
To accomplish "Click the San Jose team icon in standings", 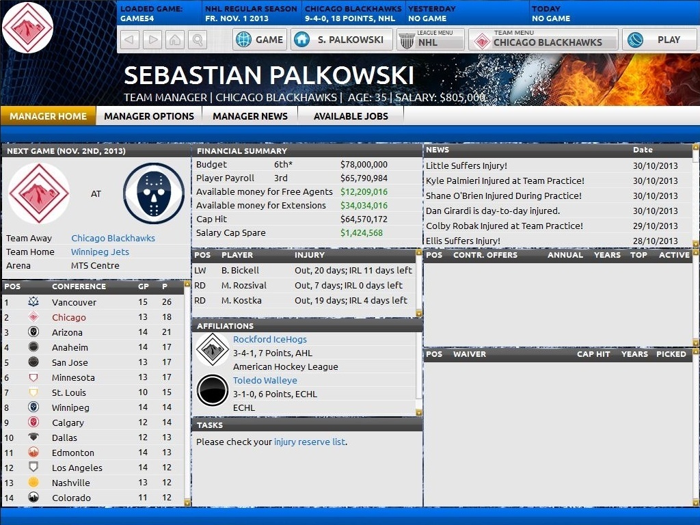I will (x=33, y=362).
